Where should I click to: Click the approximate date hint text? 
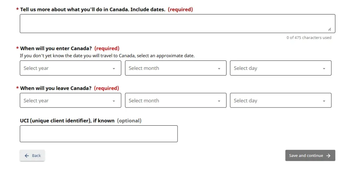[107, 55]
